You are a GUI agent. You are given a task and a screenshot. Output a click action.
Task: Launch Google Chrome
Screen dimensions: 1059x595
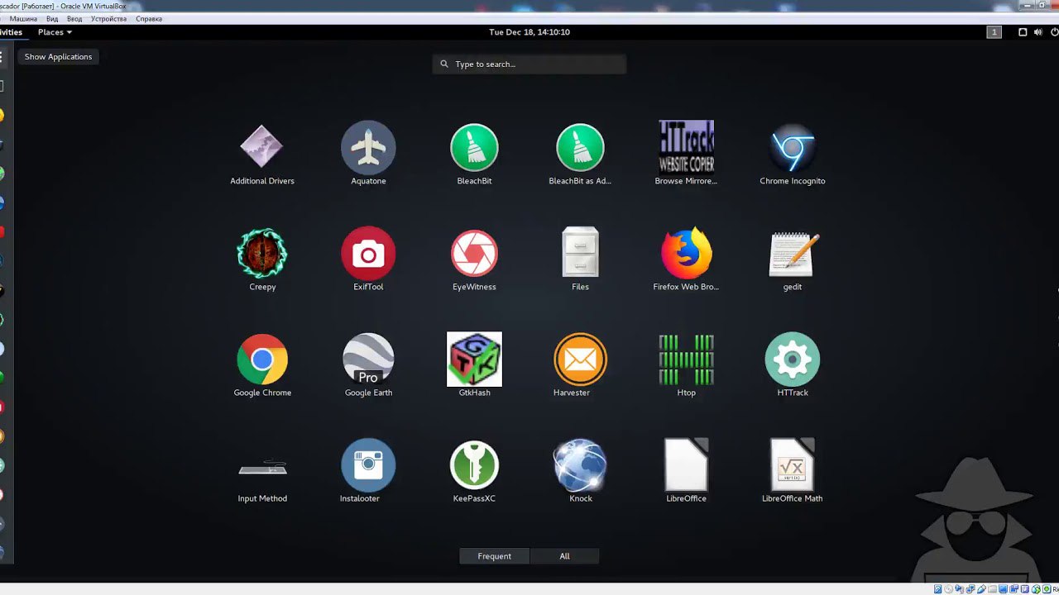point(262,359)
